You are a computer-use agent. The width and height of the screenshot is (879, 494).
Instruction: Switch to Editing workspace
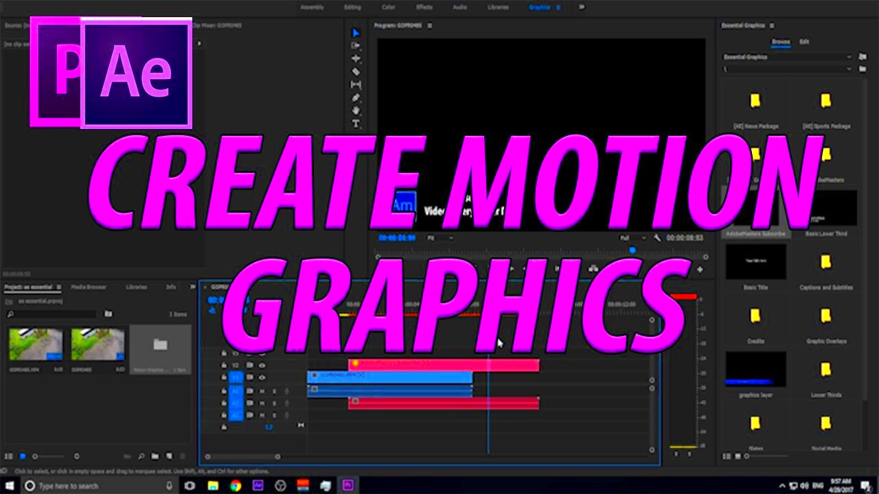(352, 7)
